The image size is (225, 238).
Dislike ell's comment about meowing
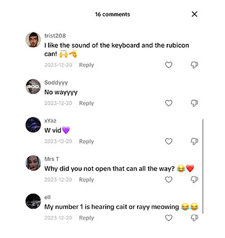coord(194,218)
